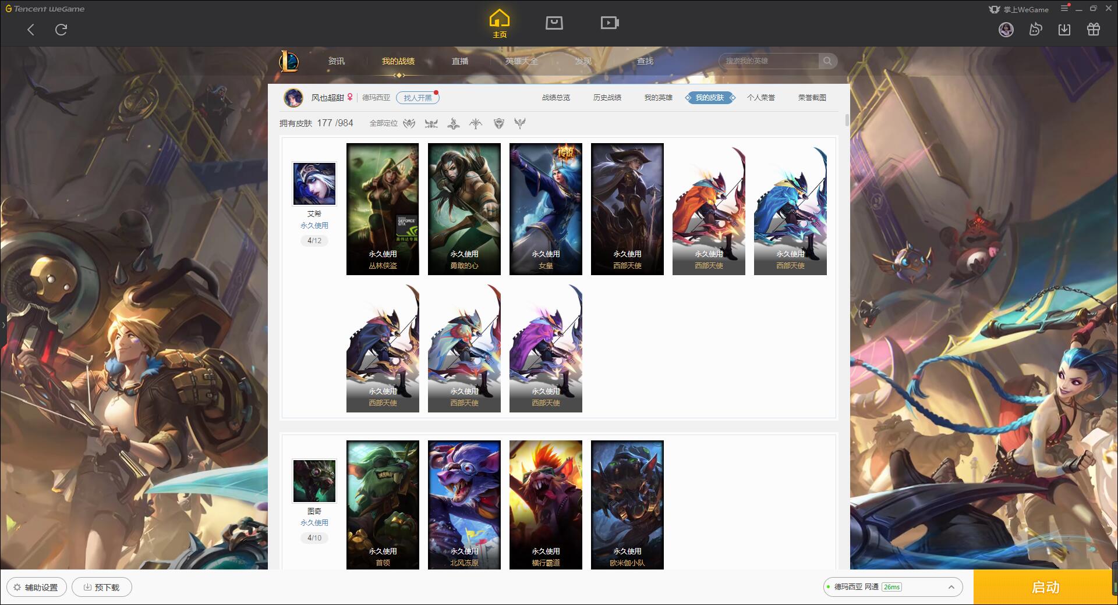Click the 艾希 champion portrait
1118x605 pixels.
tap(314, 184)
